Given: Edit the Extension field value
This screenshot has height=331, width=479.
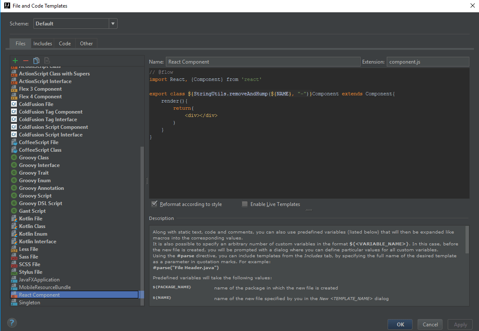Looking at the screenshot, I should pos(427,61).
